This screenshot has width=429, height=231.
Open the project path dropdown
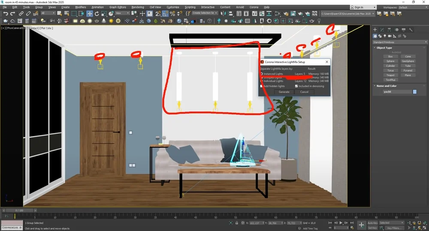[347, 14]
